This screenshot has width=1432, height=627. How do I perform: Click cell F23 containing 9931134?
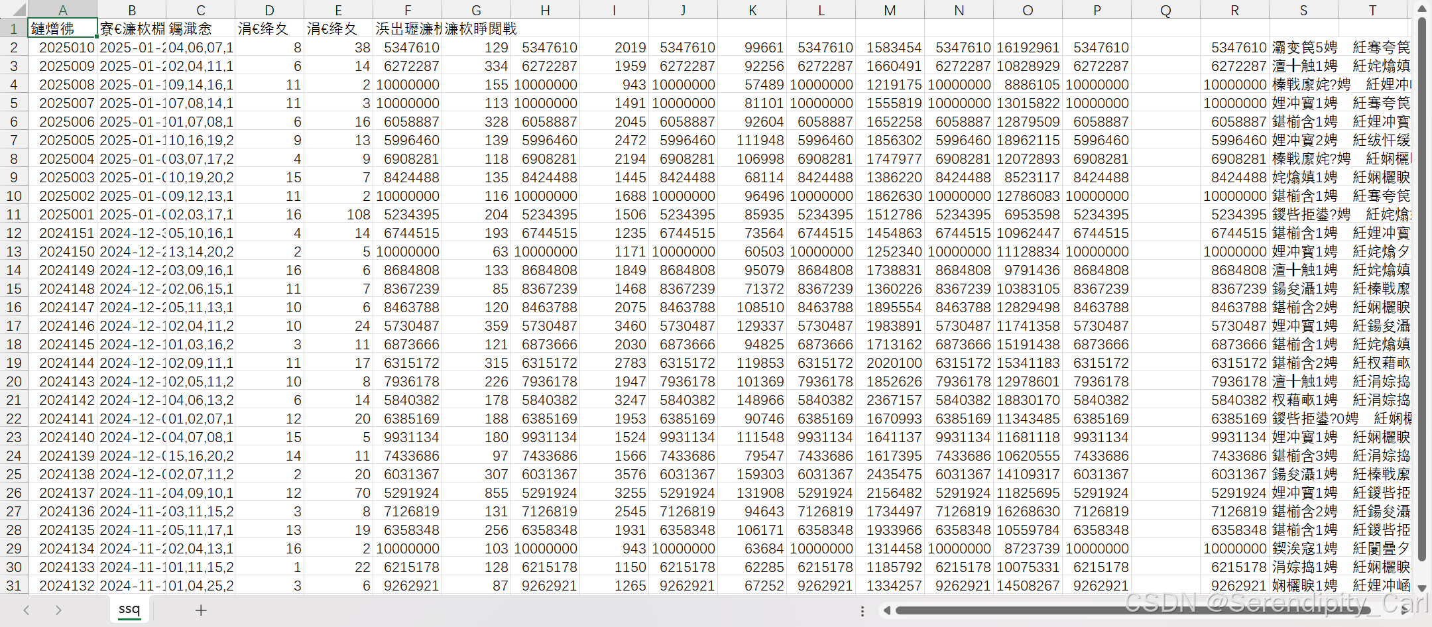point(408,437)
